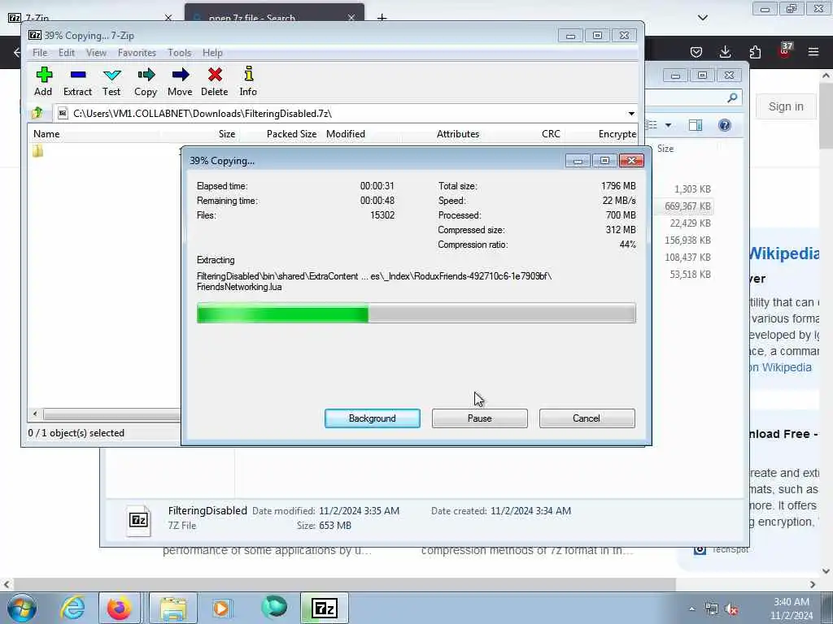Click Size column header in Explorer
833x624 pixels.
click(665, 149)
